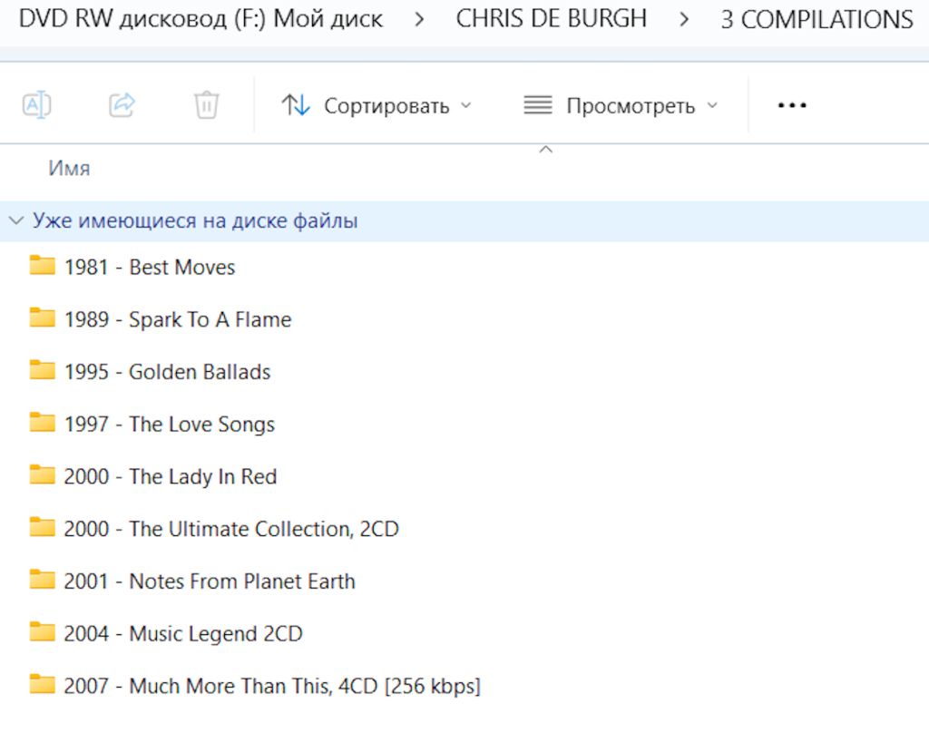This screenshot has width=929, height=743.
Task: Select the 2000 - The Ultimate Collection folder icon
Action: point(42,527)
